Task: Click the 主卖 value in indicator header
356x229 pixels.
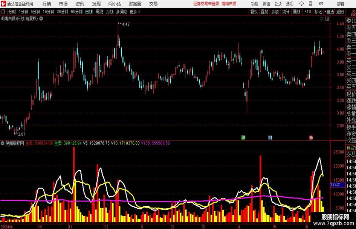Action: 68,143
